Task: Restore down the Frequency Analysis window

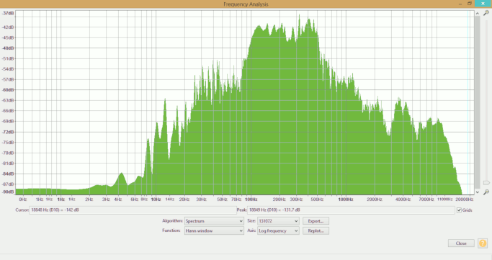Action: pyautogui.click(x=470, y=4)
